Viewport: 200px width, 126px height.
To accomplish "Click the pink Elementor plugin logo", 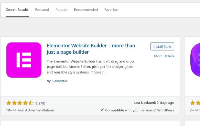I will pos(24,60).
